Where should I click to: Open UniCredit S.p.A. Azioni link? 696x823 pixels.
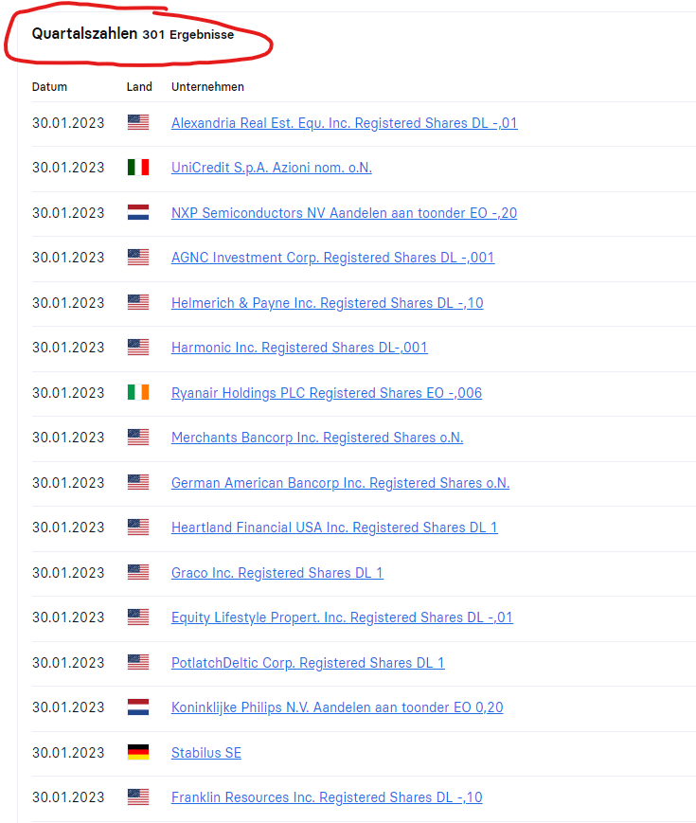[272, 168]
